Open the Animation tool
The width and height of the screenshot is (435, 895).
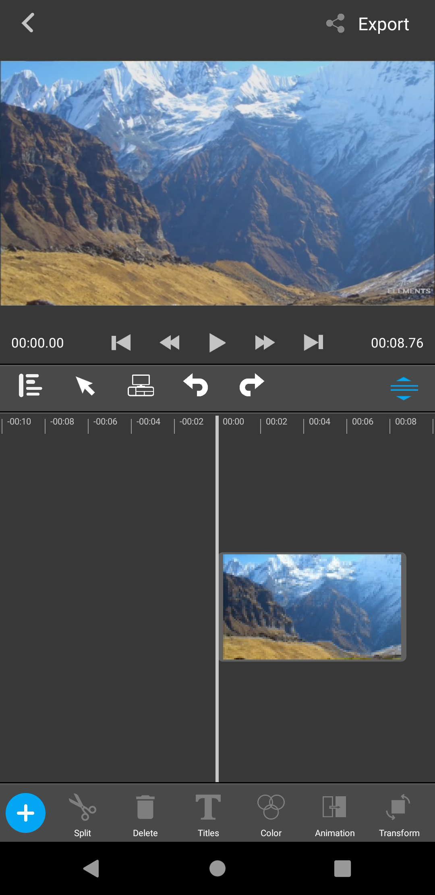tap(335, 815)
